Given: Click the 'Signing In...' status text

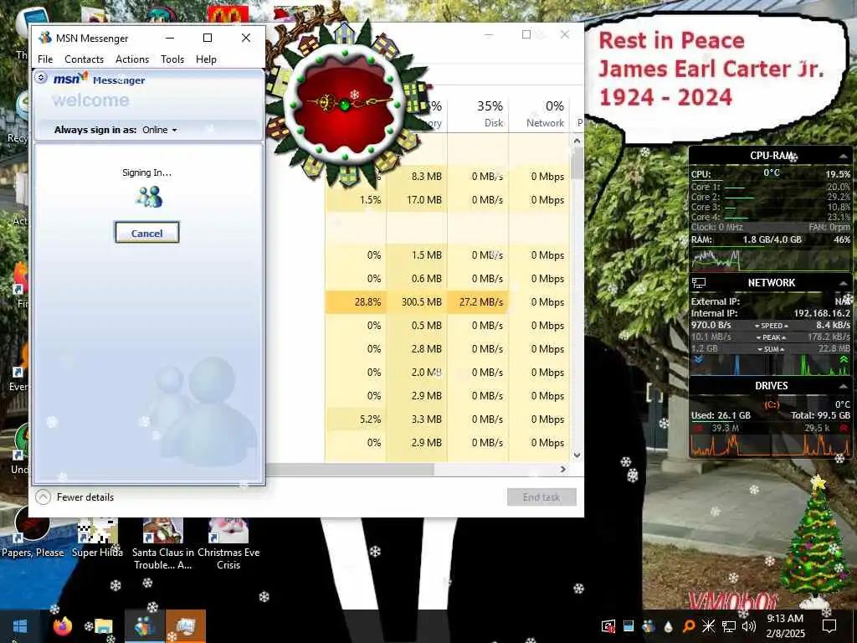Looking at the screenshot, I should pos(146,172).
